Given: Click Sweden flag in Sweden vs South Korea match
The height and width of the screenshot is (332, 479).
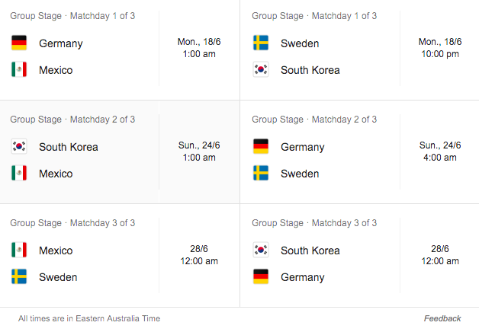Looking at the screenshot, I should pos(261,43).
